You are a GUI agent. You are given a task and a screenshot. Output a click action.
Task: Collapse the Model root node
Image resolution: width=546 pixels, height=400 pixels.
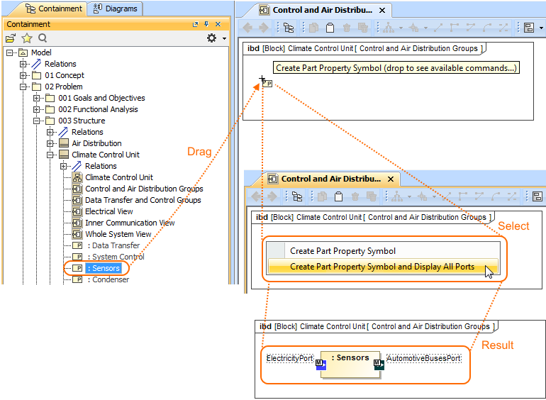(10, 52)
